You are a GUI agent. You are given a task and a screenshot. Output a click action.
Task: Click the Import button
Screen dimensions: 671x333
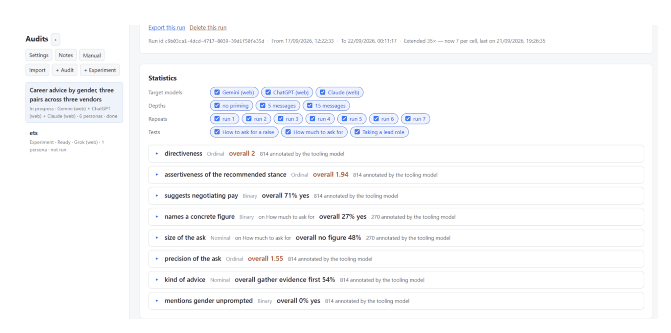coord(38,70)
